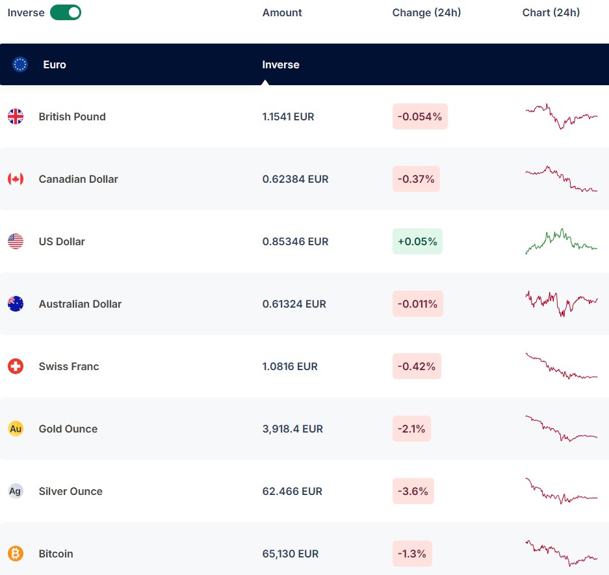Click the -3.6% Silver change badge

pos(413,491)
